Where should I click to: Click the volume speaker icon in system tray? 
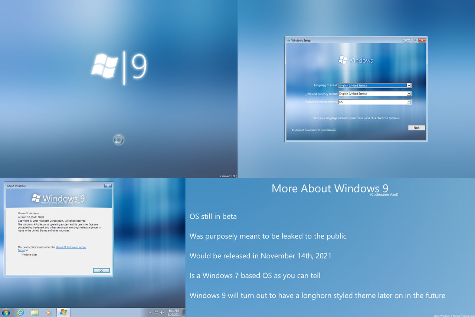point(162,313)
